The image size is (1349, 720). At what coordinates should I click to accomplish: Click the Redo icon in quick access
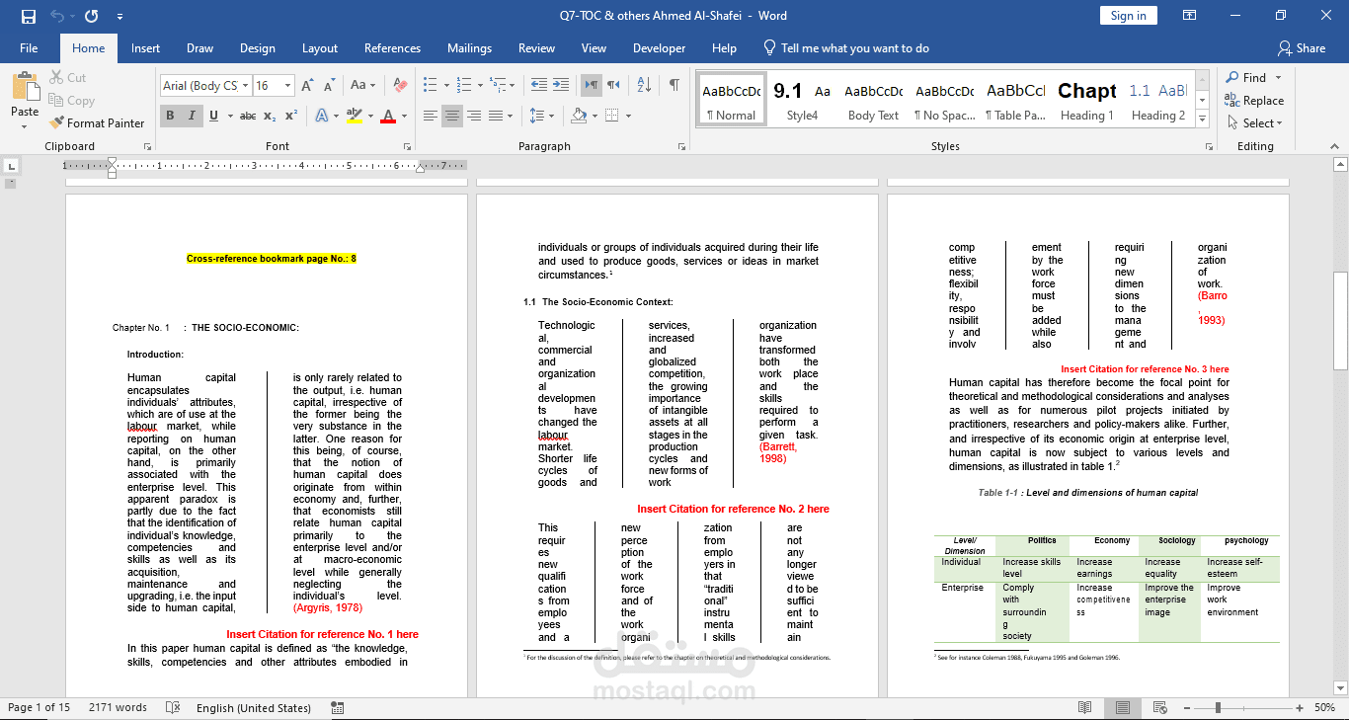coord(92,16)
